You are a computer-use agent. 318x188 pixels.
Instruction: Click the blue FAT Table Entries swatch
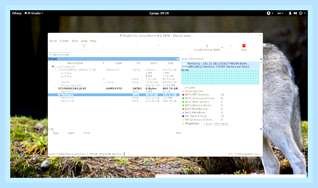click(x=183, y=116)
